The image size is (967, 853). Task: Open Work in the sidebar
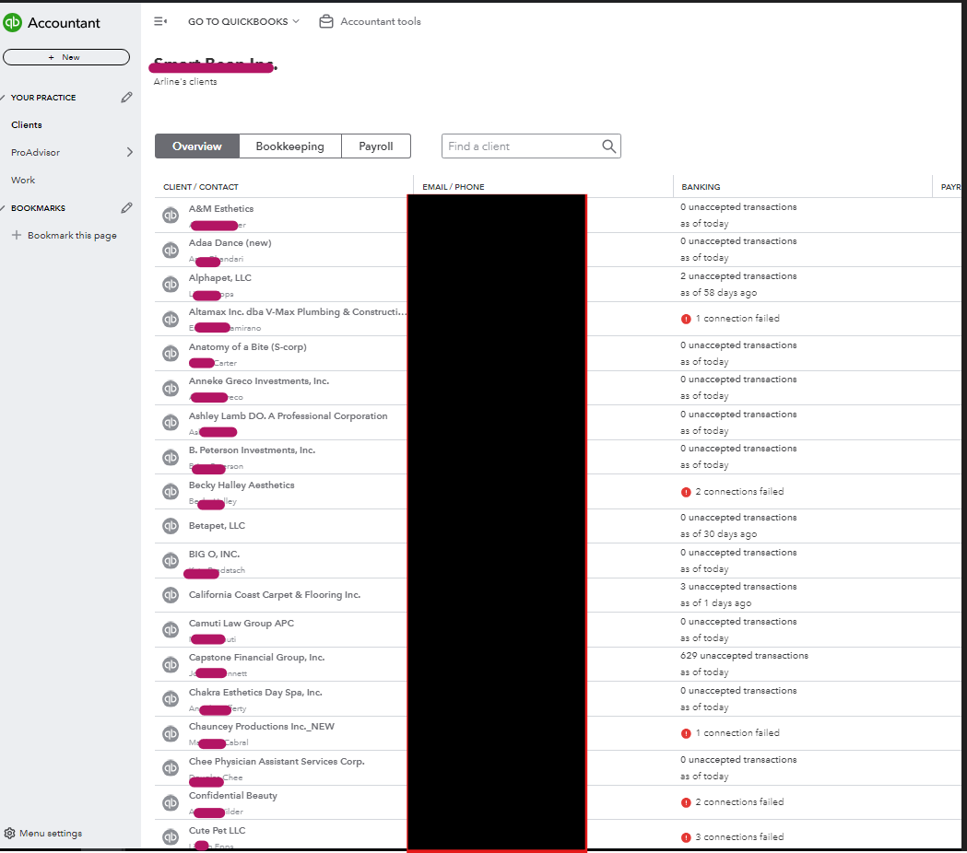23,180
